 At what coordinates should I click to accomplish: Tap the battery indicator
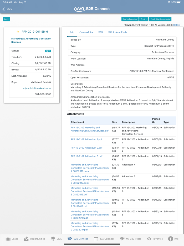click(179, 2)
